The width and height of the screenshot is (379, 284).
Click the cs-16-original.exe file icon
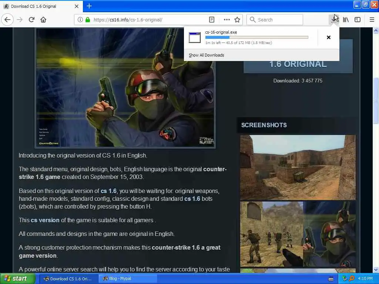point(195,37)
